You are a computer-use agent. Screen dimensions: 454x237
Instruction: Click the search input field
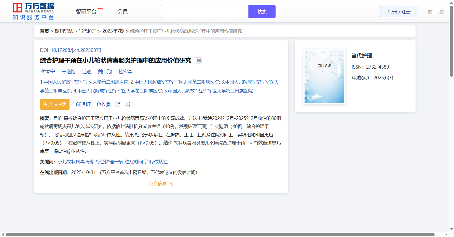204,11
